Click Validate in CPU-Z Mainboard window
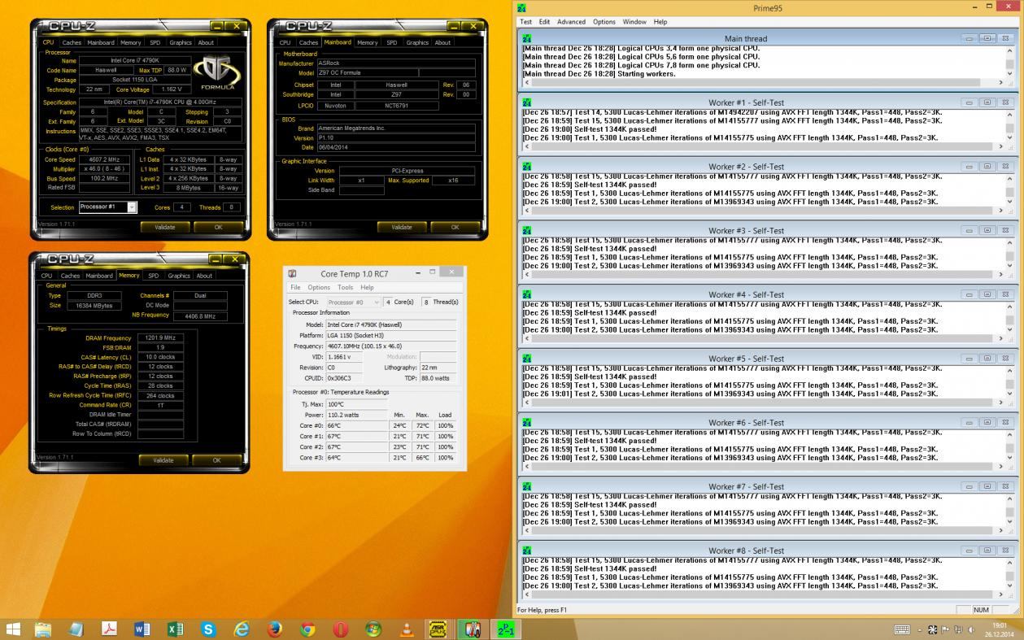 click(x=402, y=227)
